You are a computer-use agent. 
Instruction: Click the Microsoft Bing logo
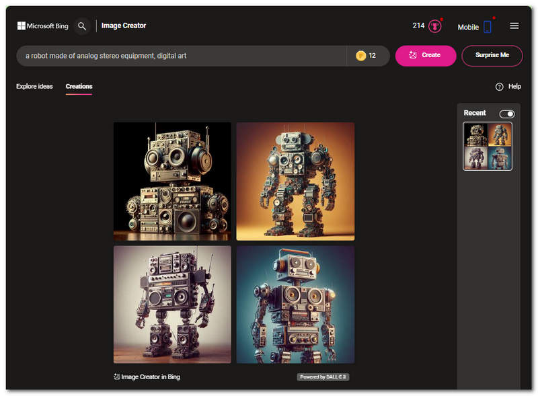coord(42,26)
